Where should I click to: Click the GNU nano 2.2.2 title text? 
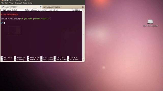tap(10, 10)
